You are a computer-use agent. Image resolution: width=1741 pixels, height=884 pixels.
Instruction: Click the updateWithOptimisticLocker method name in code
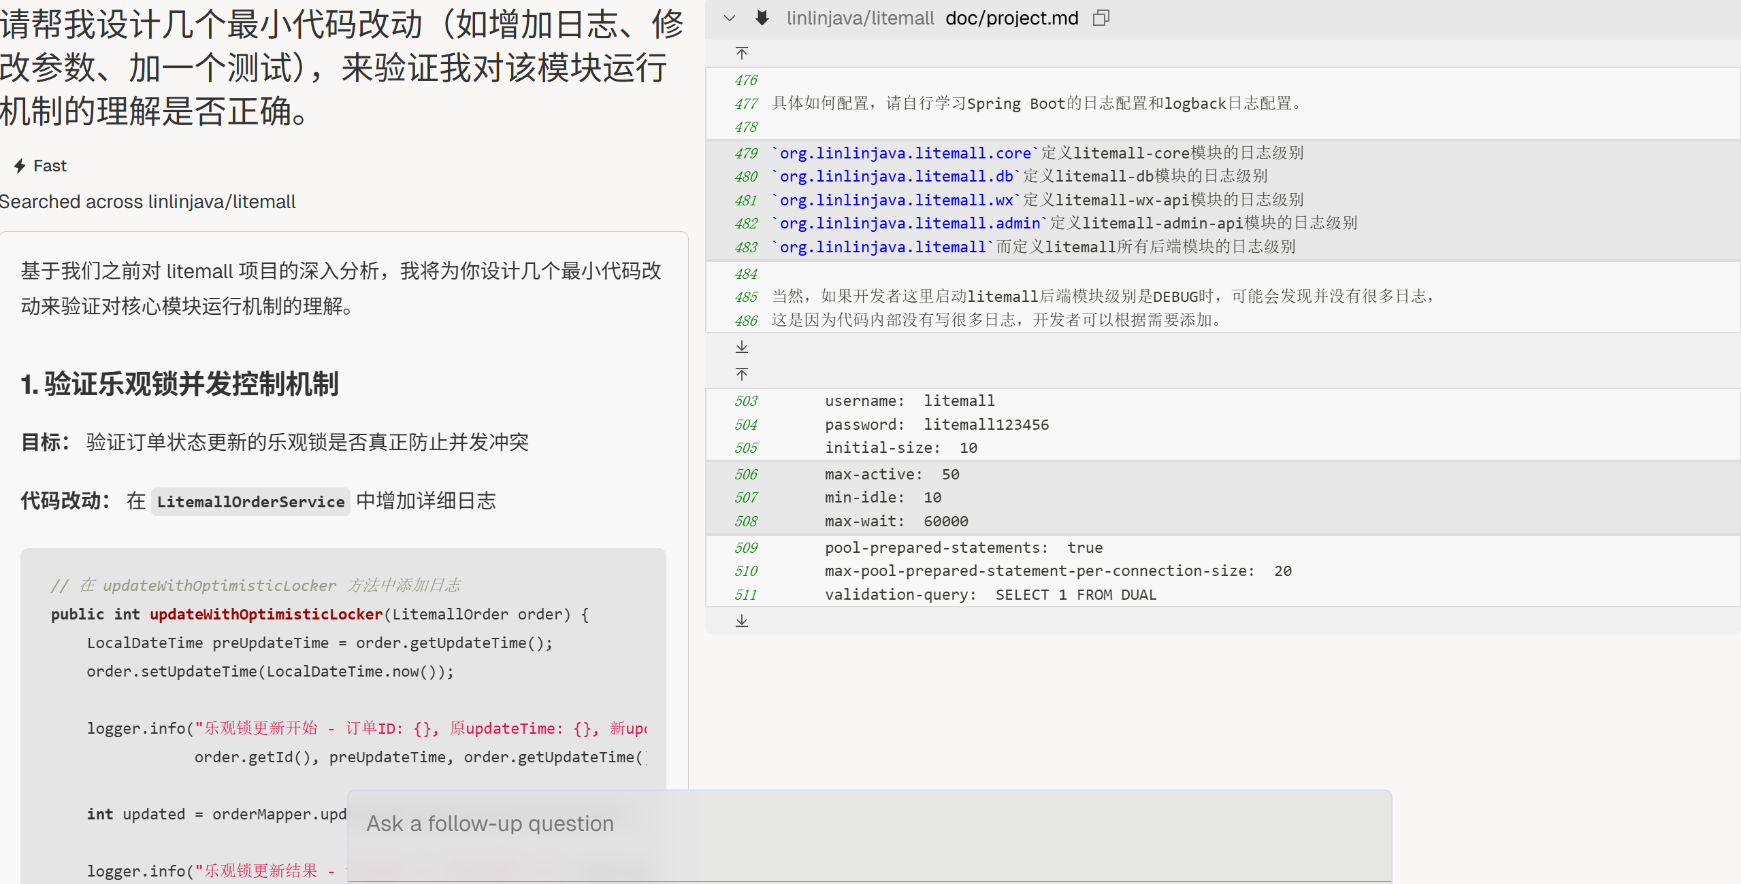click(266, 615)
